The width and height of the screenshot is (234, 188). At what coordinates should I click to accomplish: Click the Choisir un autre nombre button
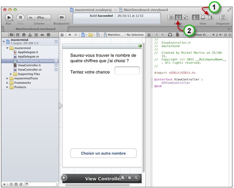click(103, 153)
